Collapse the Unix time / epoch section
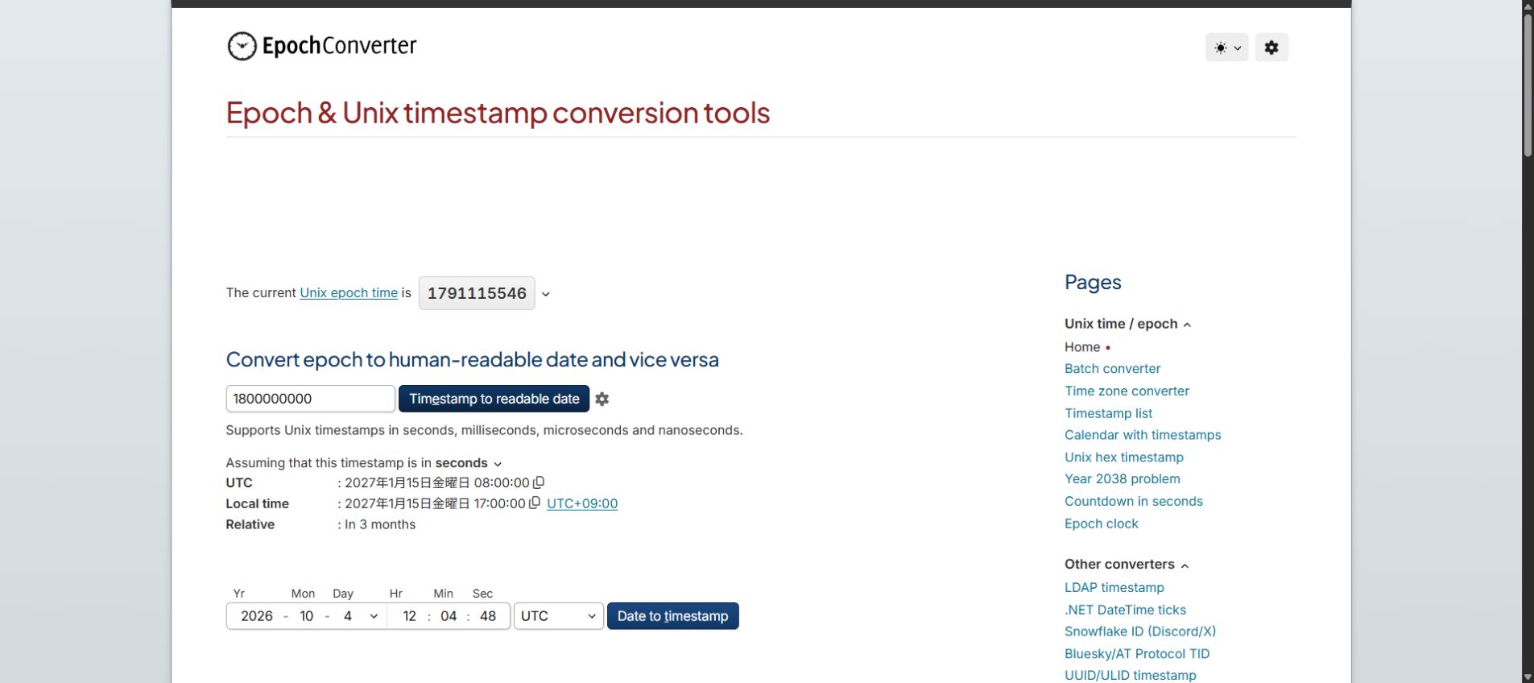Viewport: 1534px width, 683px height. (x=1127, y=324)
